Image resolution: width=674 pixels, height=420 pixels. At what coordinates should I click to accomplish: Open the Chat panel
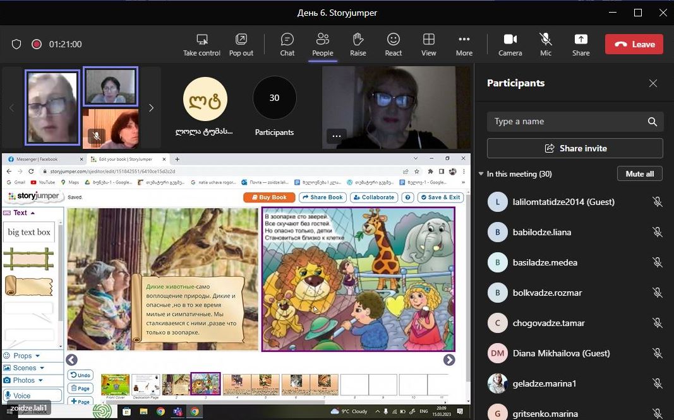(287, 45)
